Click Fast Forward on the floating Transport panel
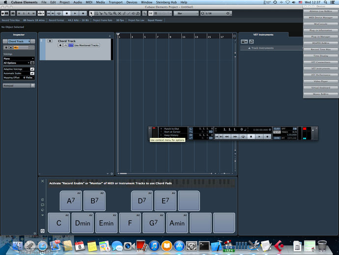Image resolution: width=339 pixels, height=255 pixels. click(x=235, y=136)
